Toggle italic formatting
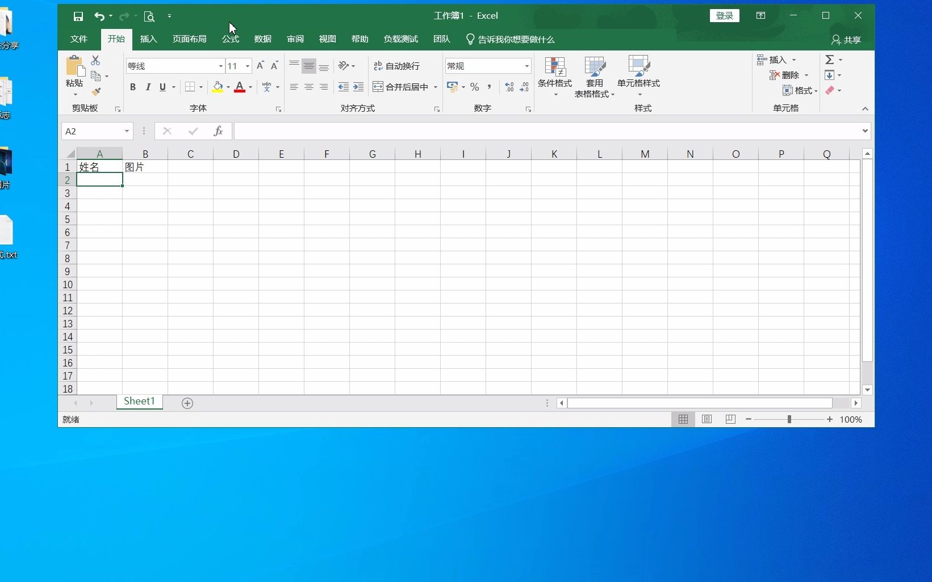Screen dimensions: 932x582 pyautogui.click(x=148, y=87)
